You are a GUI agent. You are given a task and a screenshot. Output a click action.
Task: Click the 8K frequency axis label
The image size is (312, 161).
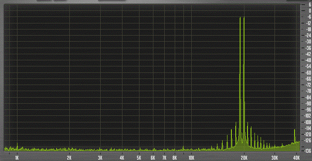(x=175, y=158)
